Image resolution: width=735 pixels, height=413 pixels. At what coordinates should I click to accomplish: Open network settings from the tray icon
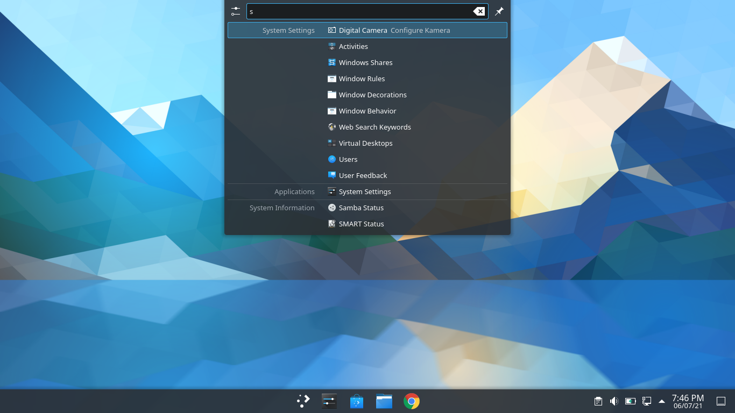click(x=646, y=401)
